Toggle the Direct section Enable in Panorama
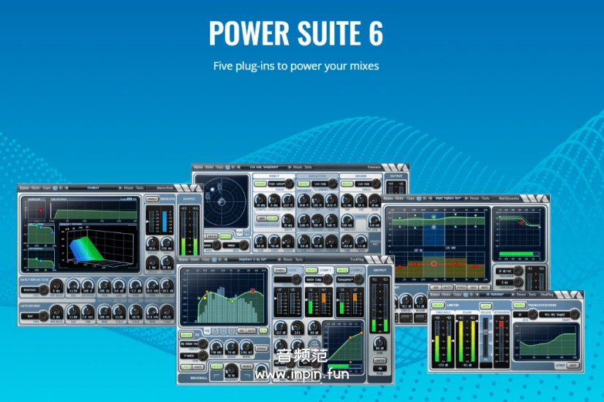The width and height of the screenshot is (604, 402). (260, 183)
